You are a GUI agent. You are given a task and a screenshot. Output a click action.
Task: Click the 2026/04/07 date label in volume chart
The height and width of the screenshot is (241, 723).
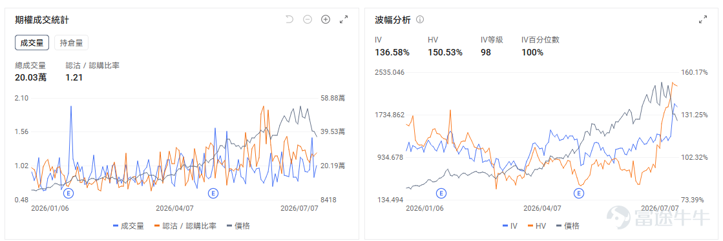(174, 208)
